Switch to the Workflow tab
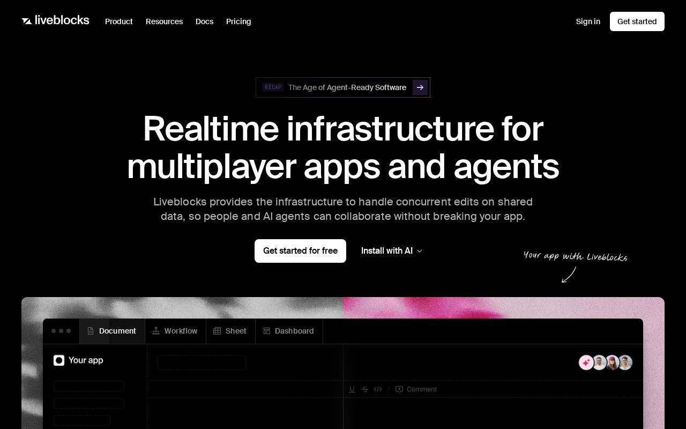 tap(175, 331)
